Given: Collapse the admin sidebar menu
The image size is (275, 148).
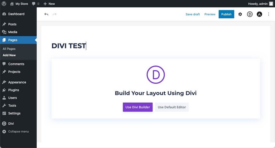Looking at the screenshot, I should [x=18, y=131].
